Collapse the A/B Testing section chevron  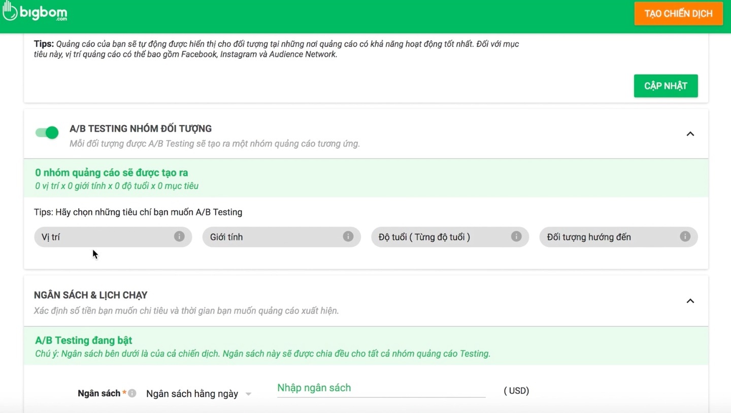tap(690, 134)
